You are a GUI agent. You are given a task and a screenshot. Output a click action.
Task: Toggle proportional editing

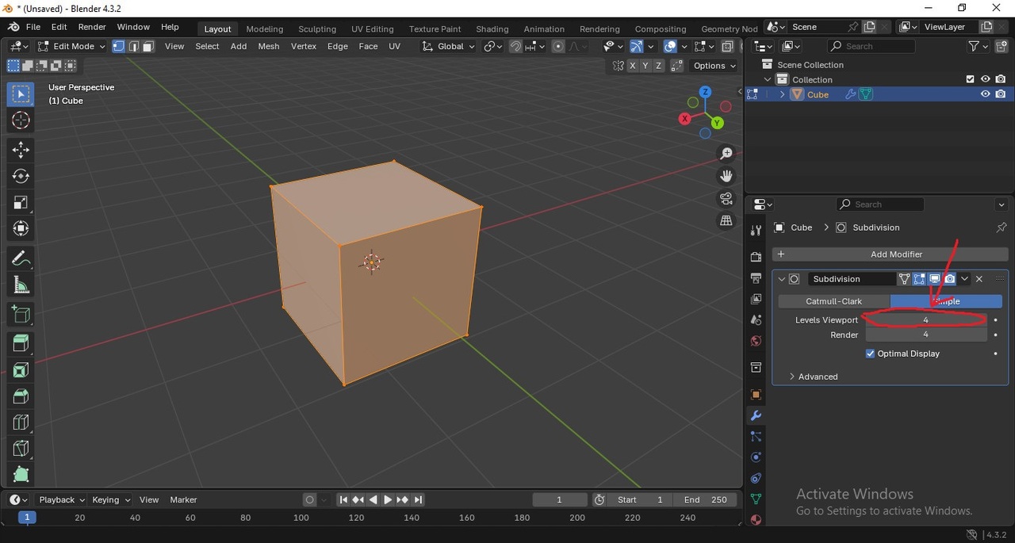coord(558,46)
